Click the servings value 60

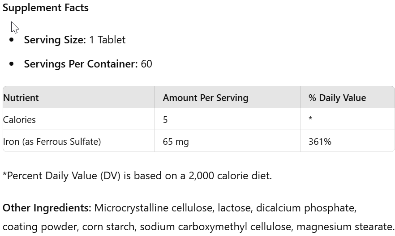click(x=146, y=64)
